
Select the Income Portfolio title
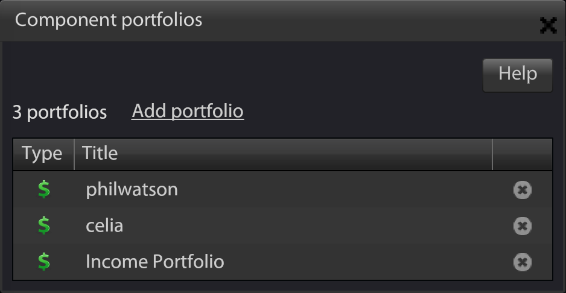155,262
